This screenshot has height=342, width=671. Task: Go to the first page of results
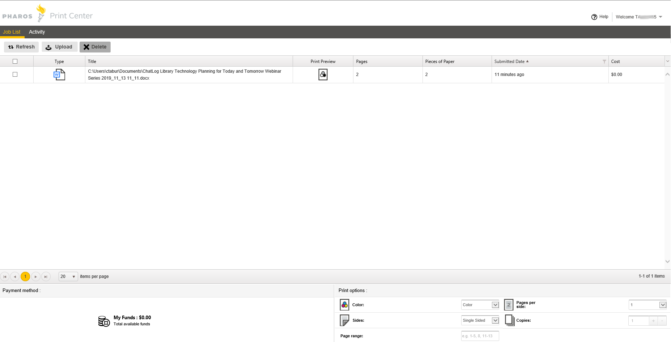[x=5, y=277]
